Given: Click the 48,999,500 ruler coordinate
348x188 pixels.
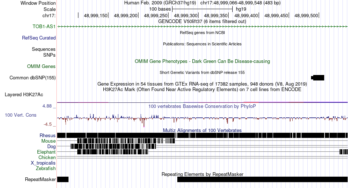Looking at the screenshot, I should (306, 15).
